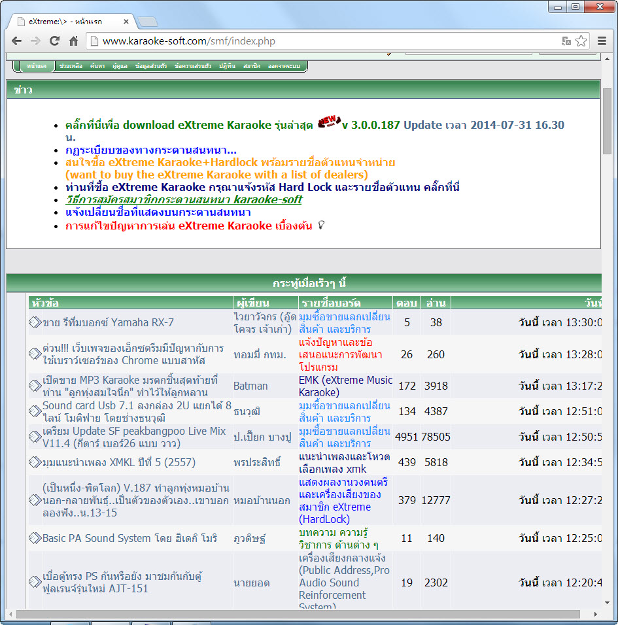Click the ผู้เขียน column header
Viewport: 618px width, 625px height.
tap(266, 303)
